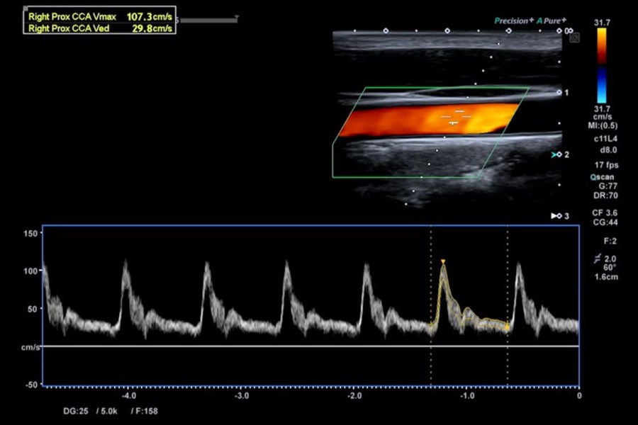Click the G:77 gain value

click(x=608, y=186)
